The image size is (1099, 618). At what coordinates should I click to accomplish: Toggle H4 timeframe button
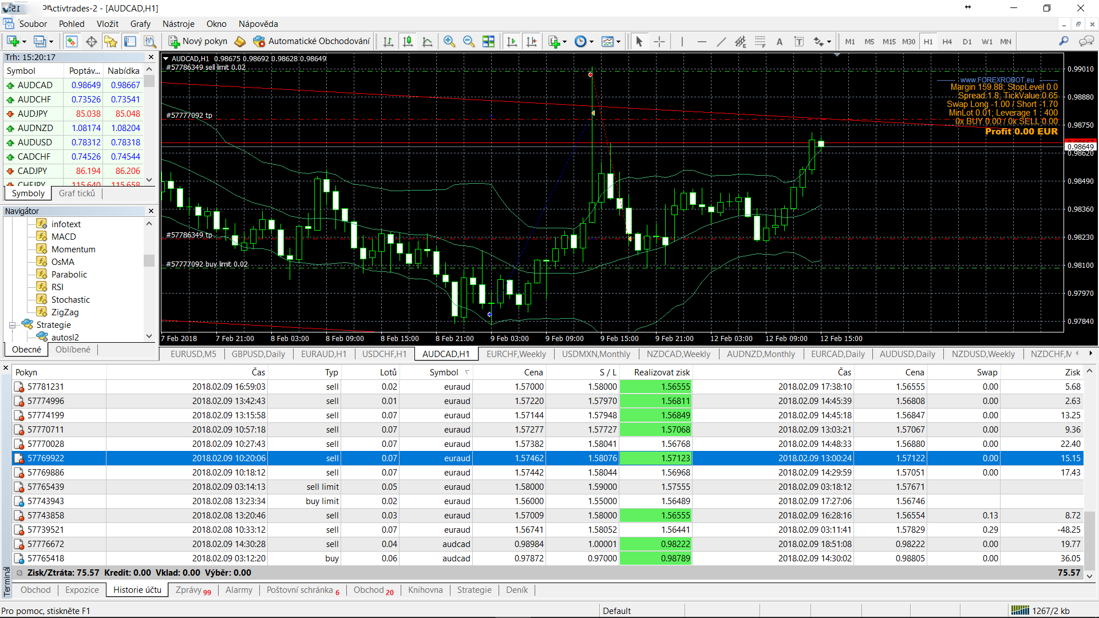(x=947, y=41)
